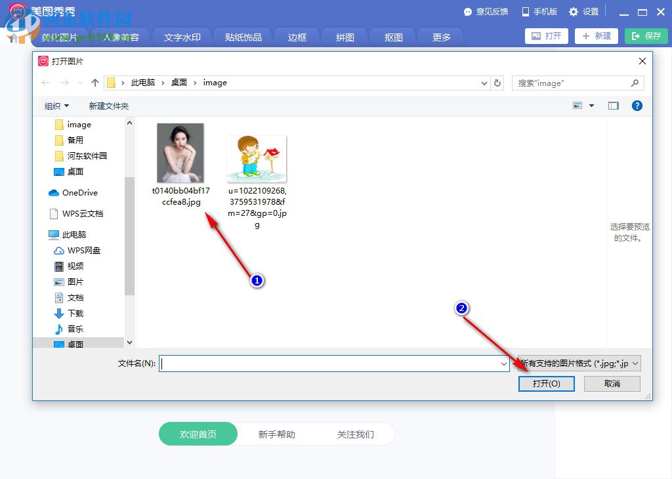Click the 保存 save button
This screenshot has width=672, height=479.
[646, 36]
